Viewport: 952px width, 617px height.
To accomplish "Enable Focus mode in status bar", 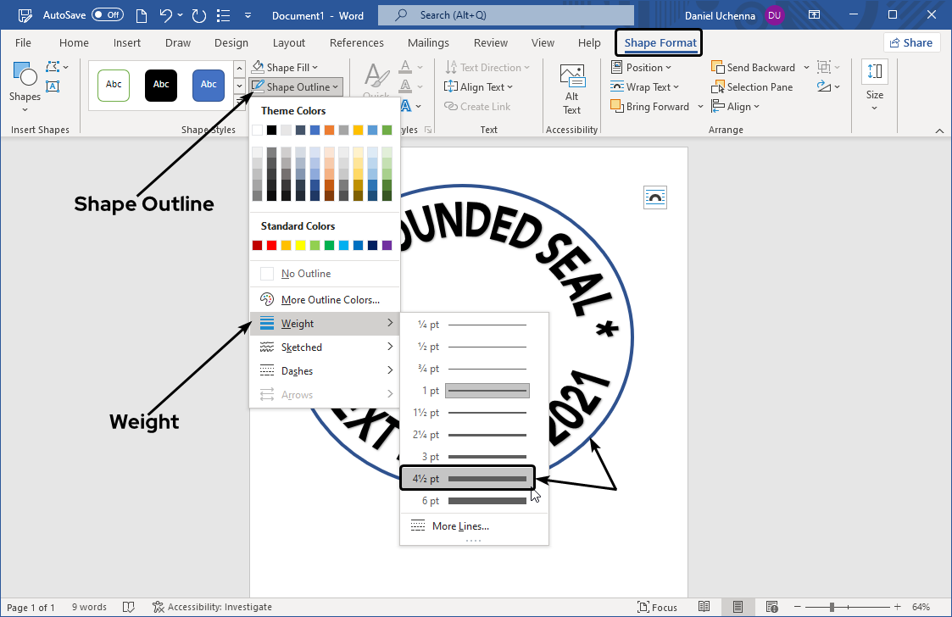I will click(x=657, y=607).
